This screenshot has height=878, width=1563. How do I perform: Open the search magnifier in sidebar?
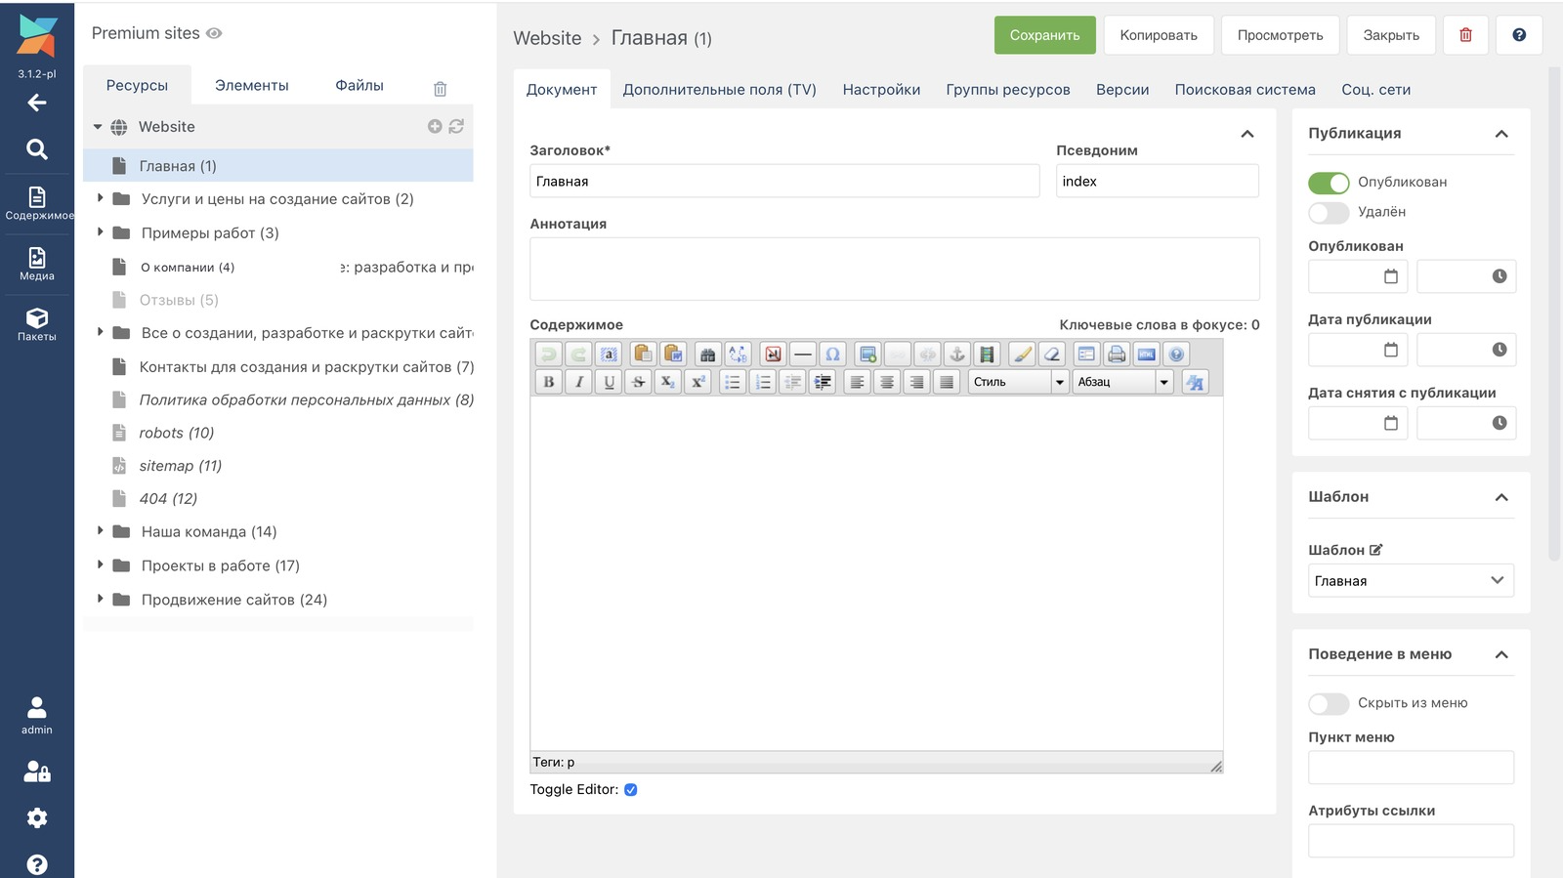[x=37, y=148]
